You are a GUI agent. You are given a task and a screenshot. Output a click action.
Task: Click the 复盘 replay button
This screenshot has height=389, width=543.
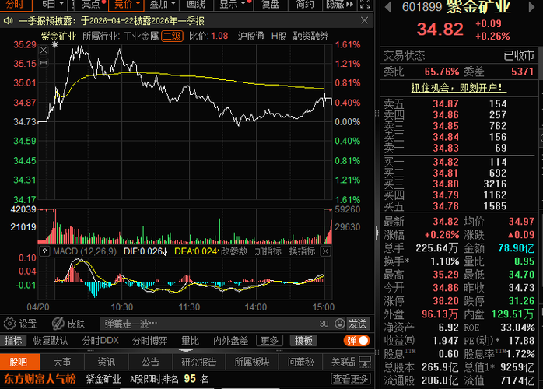(x=271, y=4)
